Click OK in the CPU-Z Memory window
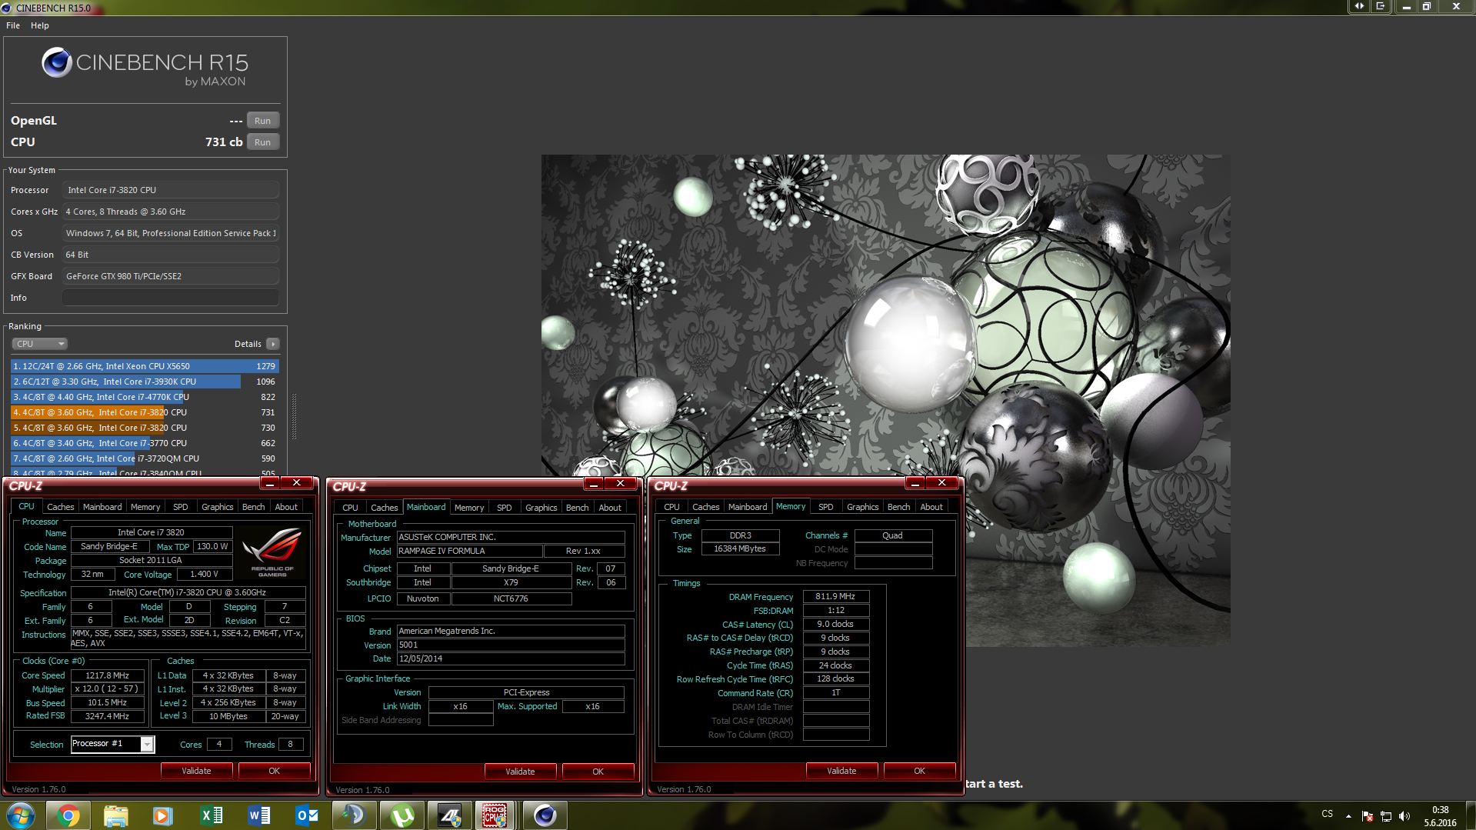 tap(919, 771)
